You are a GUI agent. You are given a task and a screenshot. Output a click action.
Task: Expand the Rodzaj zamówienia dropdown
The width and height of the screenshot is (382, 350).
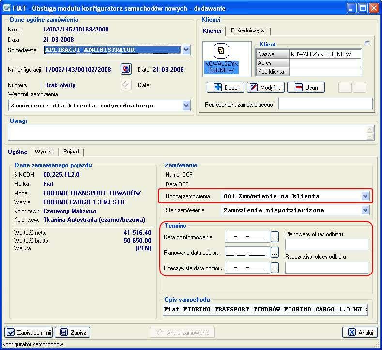click(x=365, y=196)
